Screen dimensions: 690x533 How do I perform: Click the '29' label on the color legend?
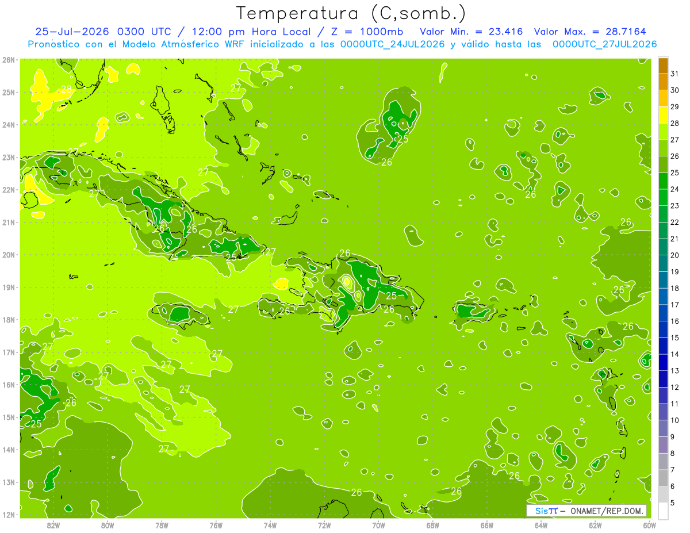coord(674,107)
